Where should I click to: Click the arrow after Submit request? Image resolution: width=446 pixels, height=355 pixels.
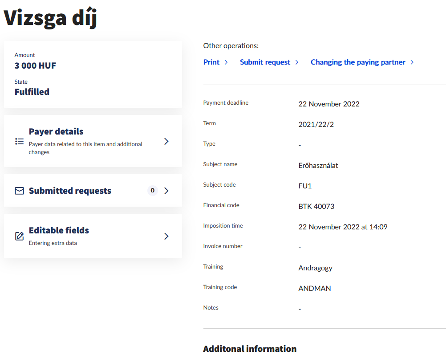click(x=297, y=62)
